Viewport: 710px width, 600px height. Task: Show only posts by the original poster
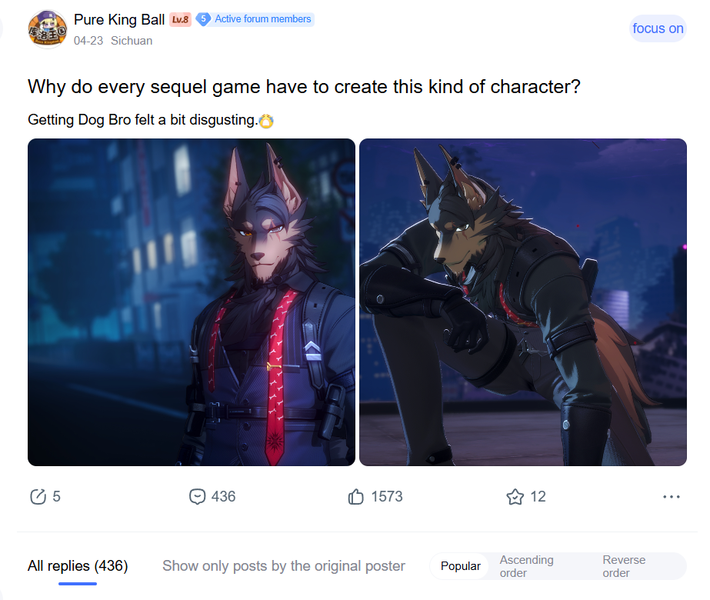[283, 566]
